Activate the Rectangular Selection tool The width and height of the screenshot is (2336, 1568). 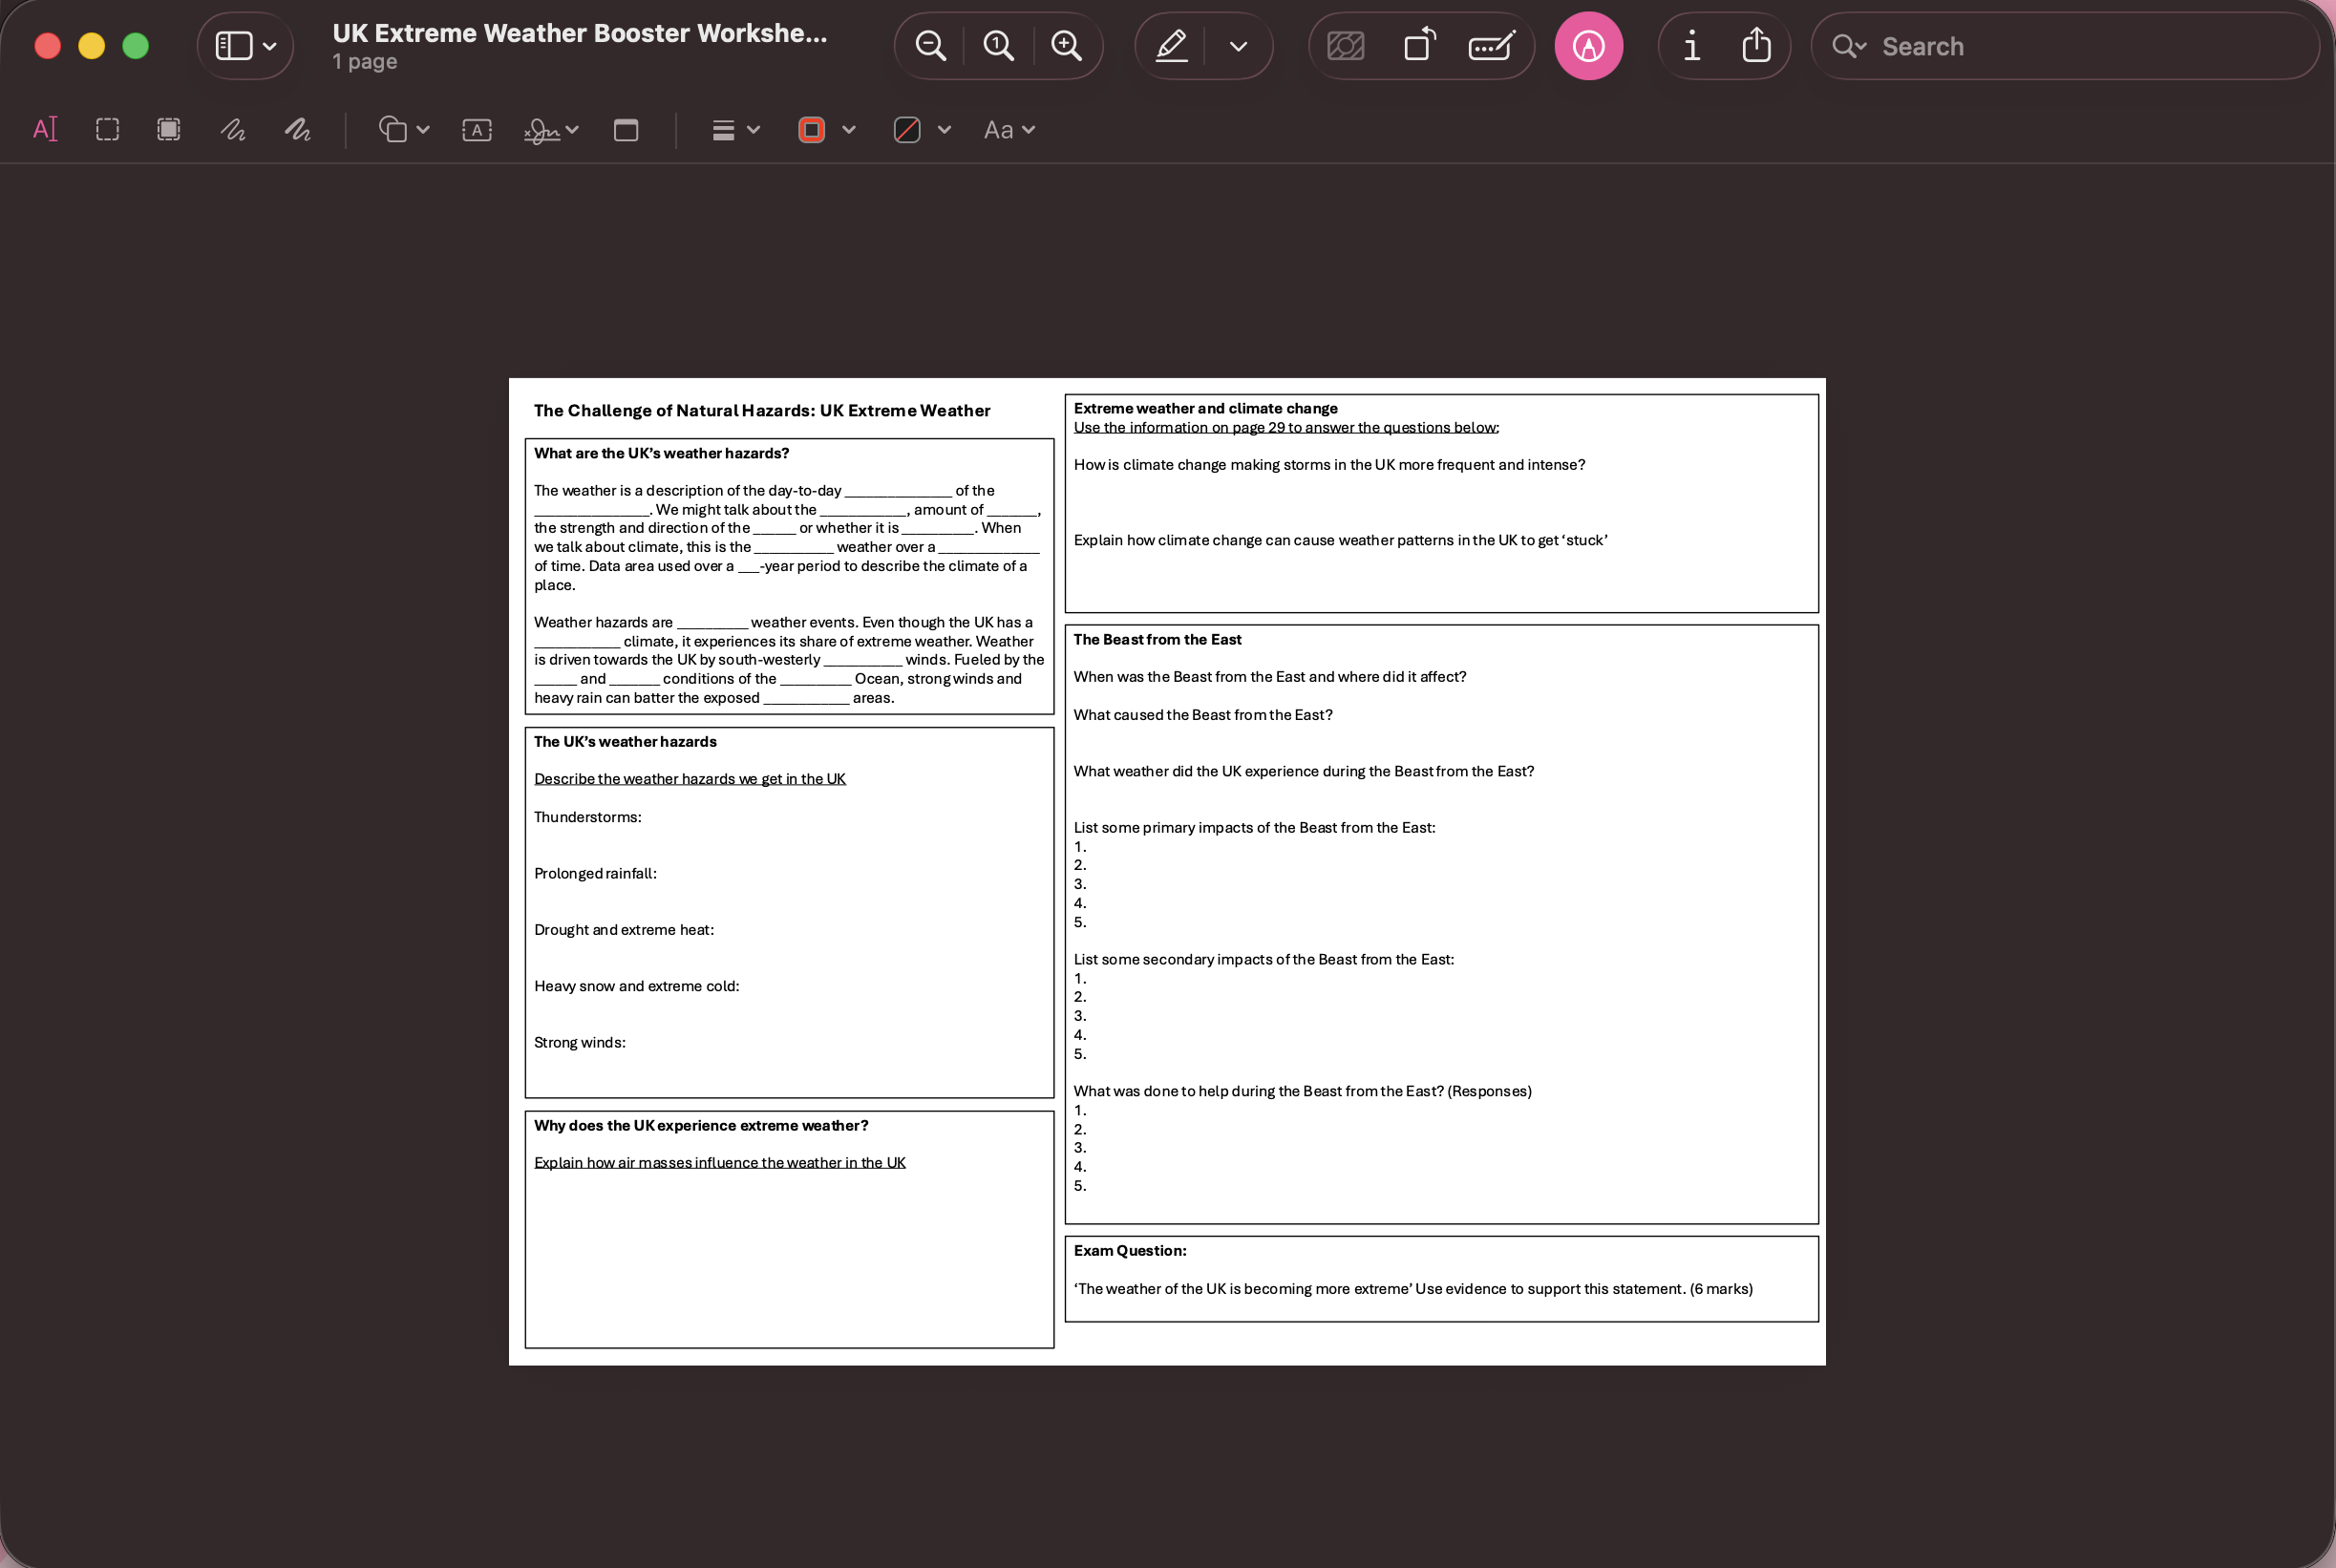[107, 129]
